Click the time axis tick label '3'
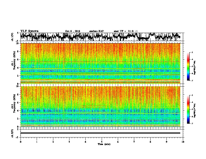 click(x=69, y=142)
